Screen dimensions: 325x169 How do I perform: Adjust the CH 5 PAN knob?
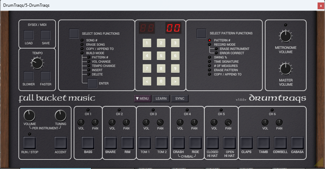[228, 122]
